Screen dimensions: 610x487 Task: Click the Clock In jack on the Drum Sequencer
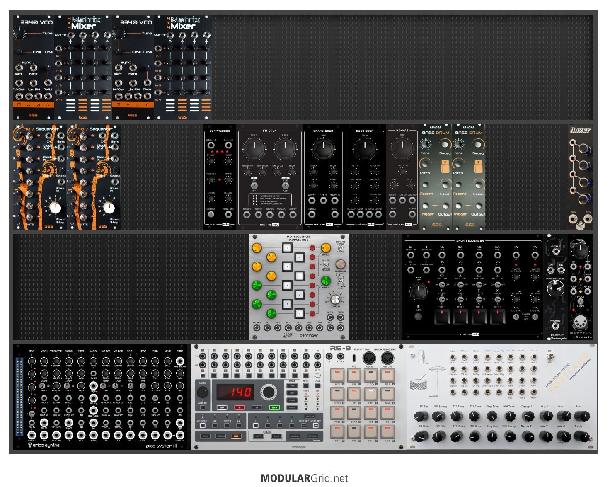tap(411, 255)
